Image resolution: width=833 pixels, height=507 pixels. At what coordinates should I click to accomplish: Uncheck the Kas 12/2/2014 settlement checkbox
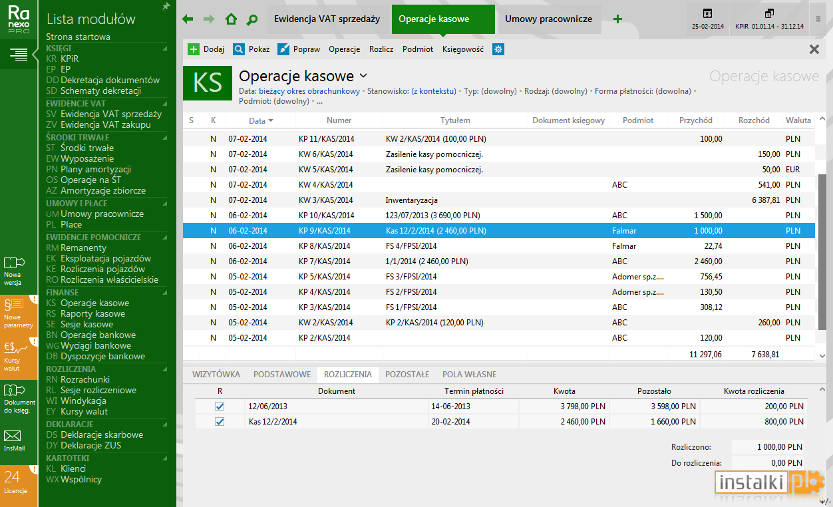(x=220, y=421)
